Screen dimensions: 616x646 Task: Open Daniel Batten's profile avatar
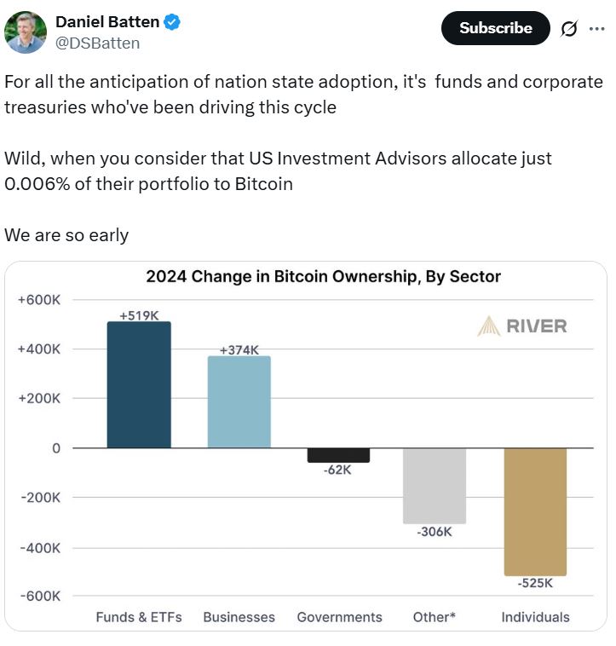click(x=26, y=32)
